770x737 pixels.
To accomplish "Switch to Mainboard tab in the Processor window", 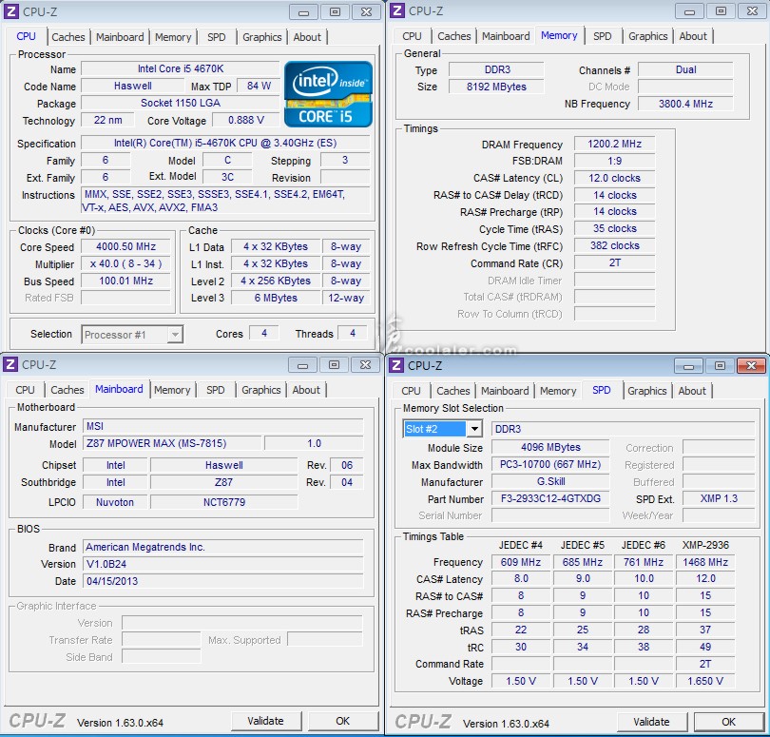I will (120, 37).
